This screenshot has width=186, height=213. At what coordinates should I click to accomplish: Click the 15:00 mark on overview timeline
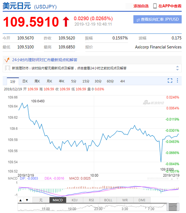(46, 209)
